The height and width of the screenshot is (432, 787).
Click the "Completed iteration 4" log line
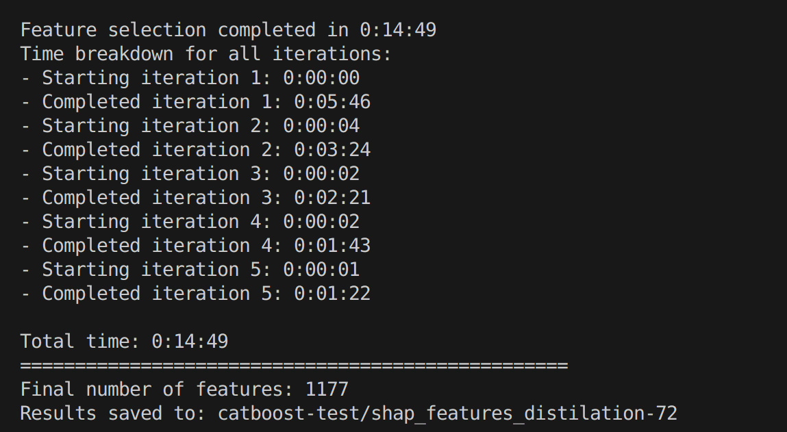tap(195, 246)
